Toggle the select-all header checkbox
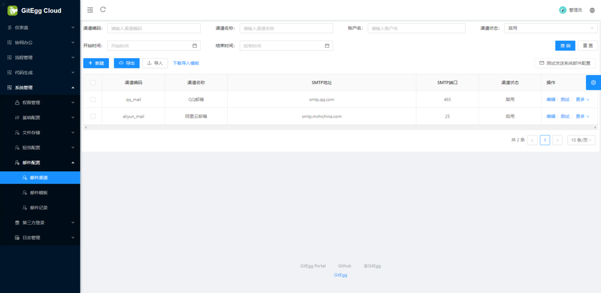Image resolution: width=601 pixels, height=293 pixels. pyautogui.click(x=93, y=82)
